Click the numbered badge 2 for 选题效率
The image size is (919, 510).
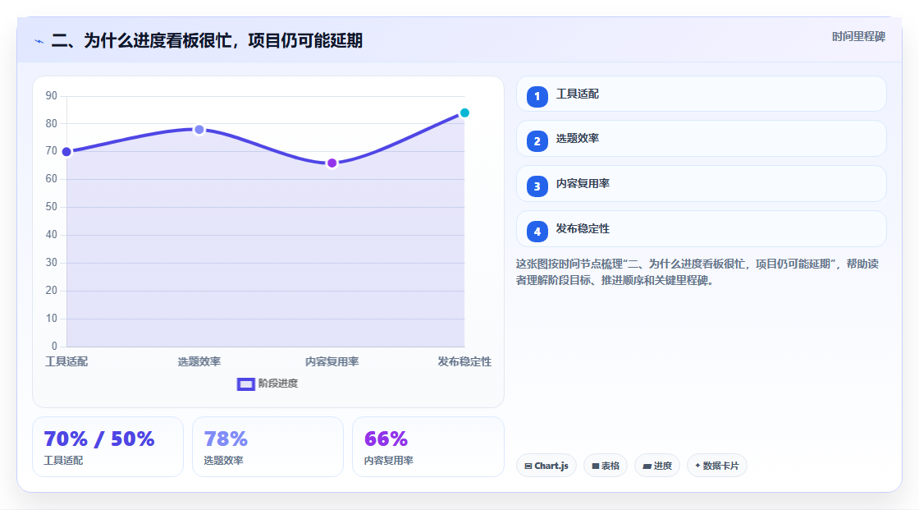click(537, 141)
